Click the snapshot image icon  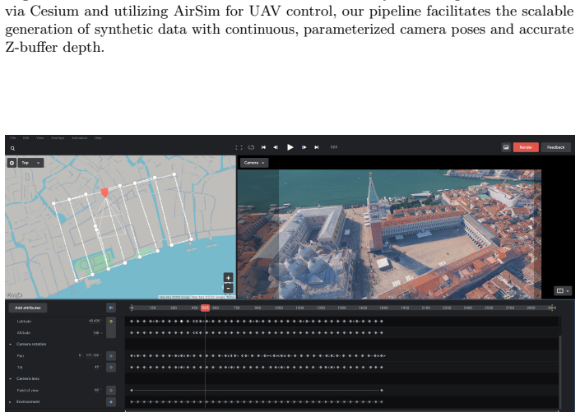(x=506, y=147)
